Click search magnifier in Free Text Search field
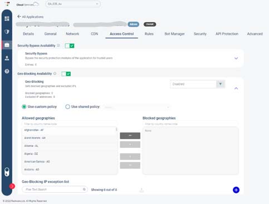269x204 pixels. pyautogui.click(x=84, y=189)
